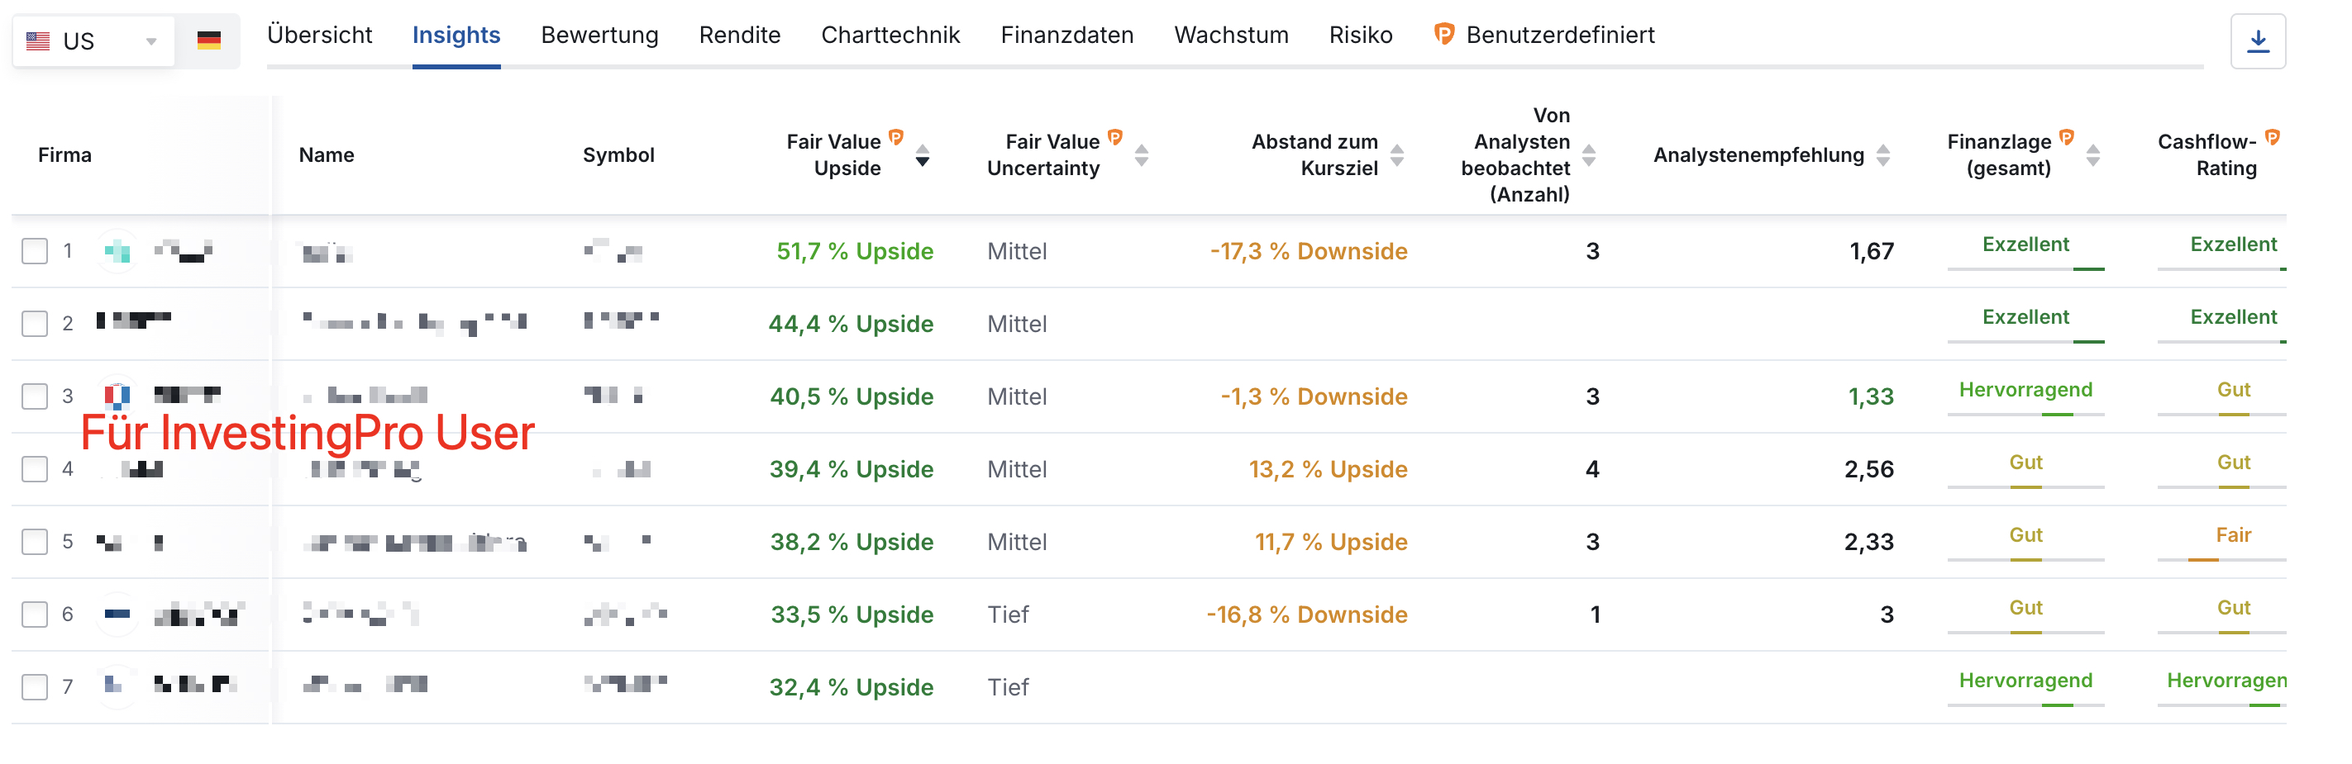Viewport: 2352px width, 764px height.
Task: Click Pro badge on Fair Value Uncertainty
Action: pos(1115,137)
